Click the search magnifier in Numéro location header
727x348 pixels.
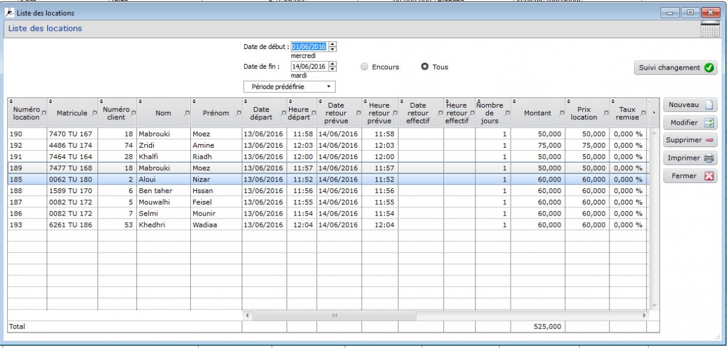coord(44,113)
